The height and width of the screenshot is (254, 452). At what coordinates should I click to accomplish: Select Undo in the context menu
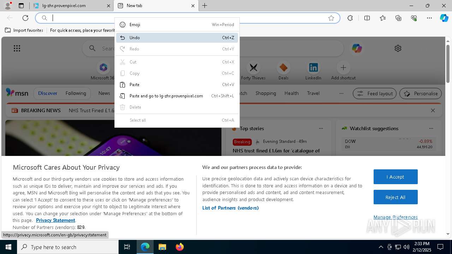coord(177,38)
